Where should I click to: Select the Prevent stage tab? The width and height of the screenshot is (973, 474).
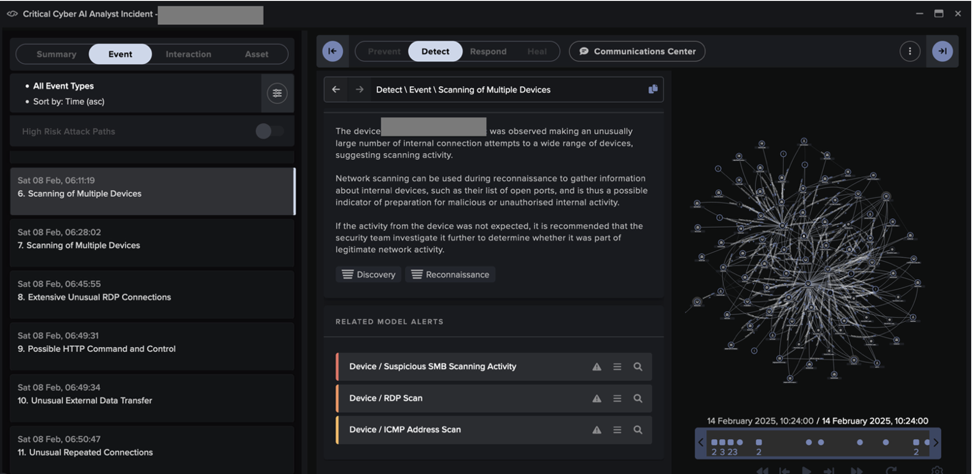384,51
